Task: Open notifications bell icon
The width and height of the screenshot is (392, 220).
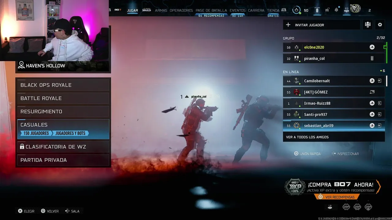Action: (337, 10)
